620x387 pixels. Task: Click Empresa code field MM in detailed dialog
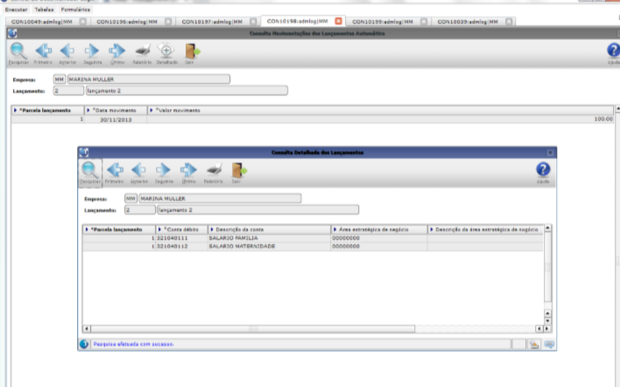pyautogui.click(x=130, y=199)
